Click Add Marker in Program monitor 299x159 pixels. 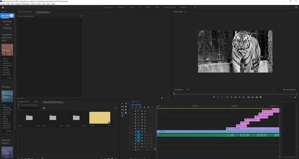[214, 97]
